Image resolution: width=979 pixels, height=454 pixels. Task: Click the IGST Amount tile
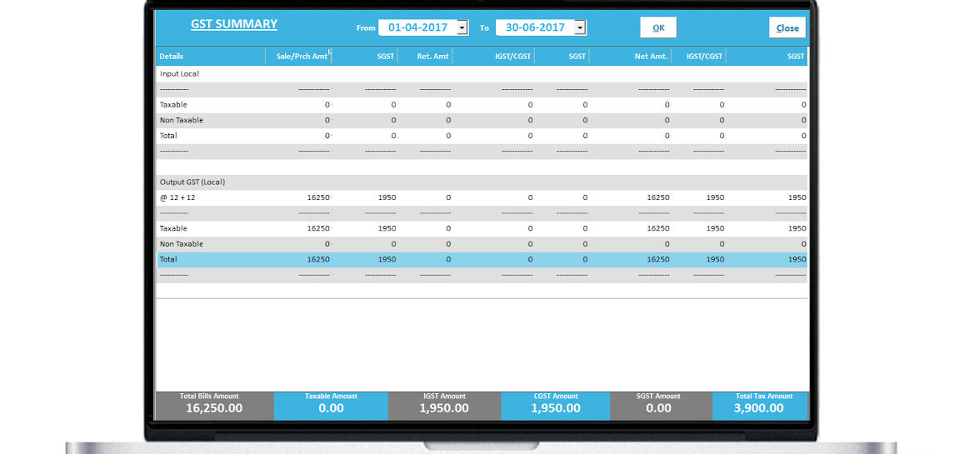point(444,406)
